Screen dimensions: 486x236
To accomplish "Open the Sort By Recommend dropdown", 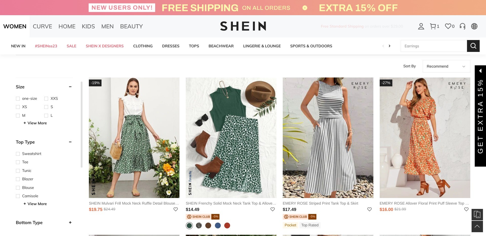I will tap(446, 66).
